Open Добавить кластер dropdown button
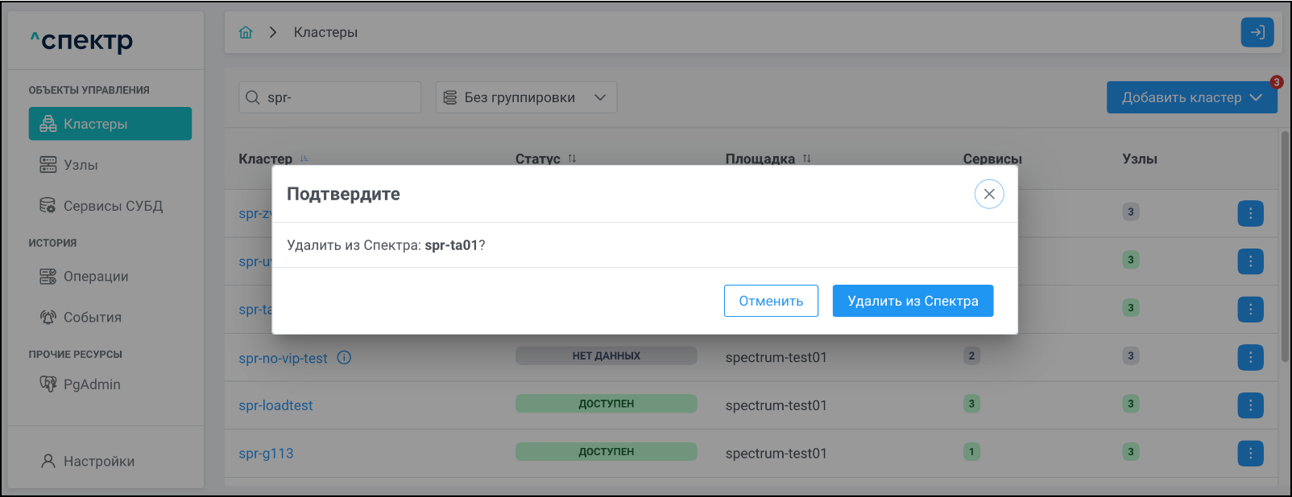The image size is (1292, 497). point(1191,97)
